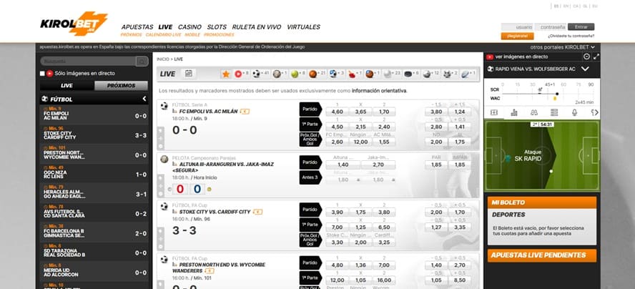Screen dimensions: 635x289
Task: Switch language to EN
Action: click(566, 6)
